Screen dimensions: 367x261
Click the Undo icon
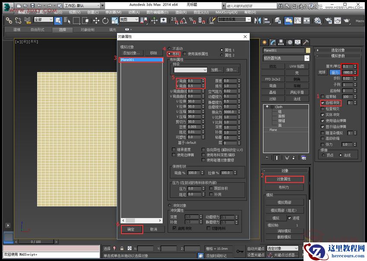(x=39, y=6)
